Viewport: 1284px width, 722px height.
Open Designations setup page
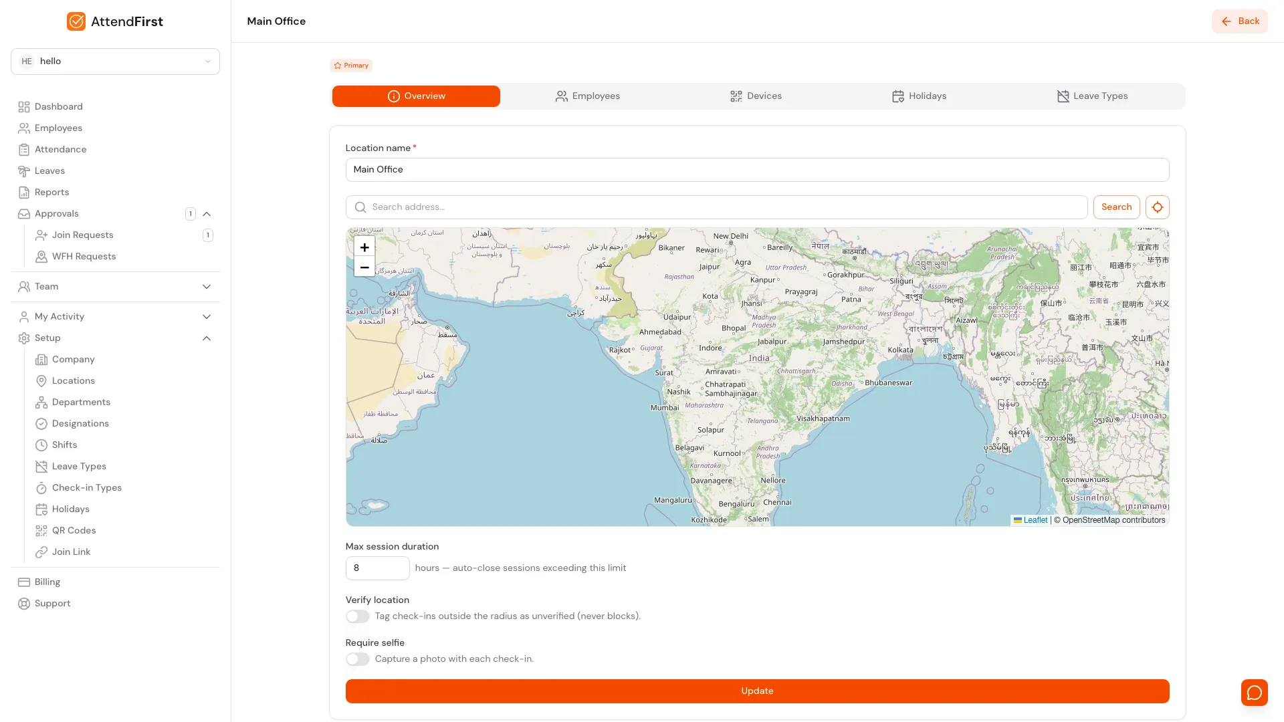(x=80, y=424)
